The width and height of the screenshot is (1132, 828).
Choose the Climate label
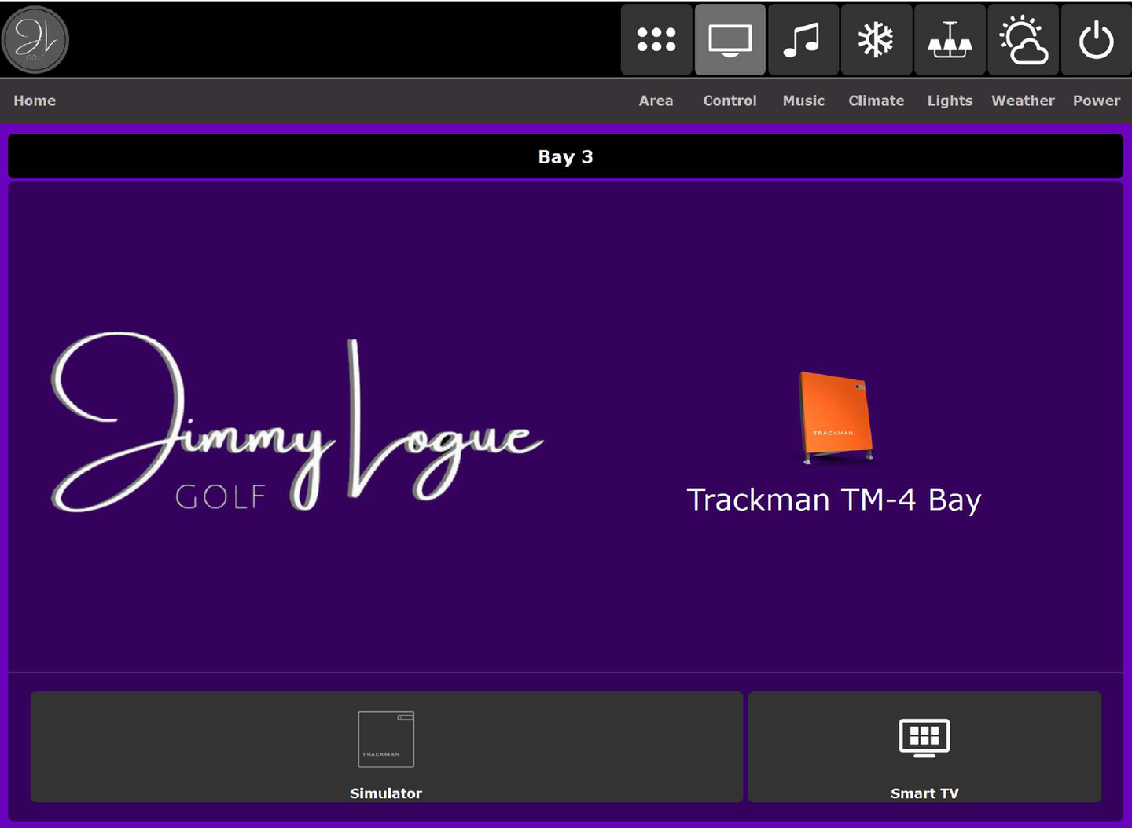click(x=876, y=101)
